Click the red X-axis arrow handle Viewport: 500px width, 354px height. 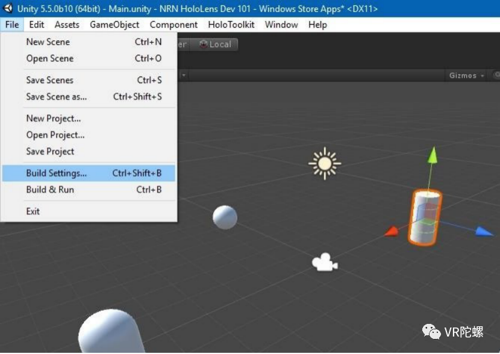(x=391, y=231)
